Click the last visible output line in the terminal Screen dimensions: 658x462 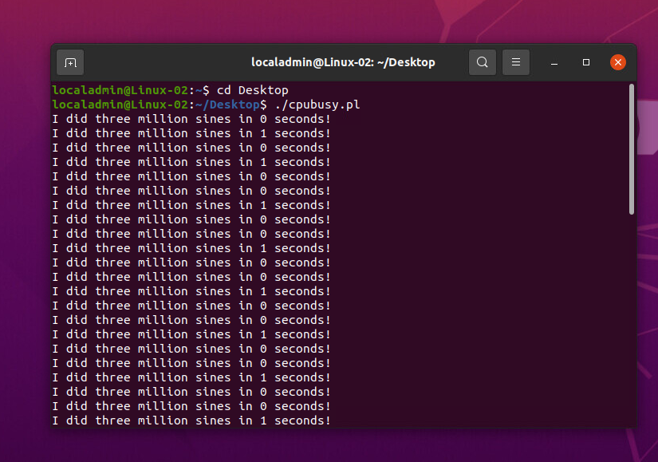tap(191, 421)
